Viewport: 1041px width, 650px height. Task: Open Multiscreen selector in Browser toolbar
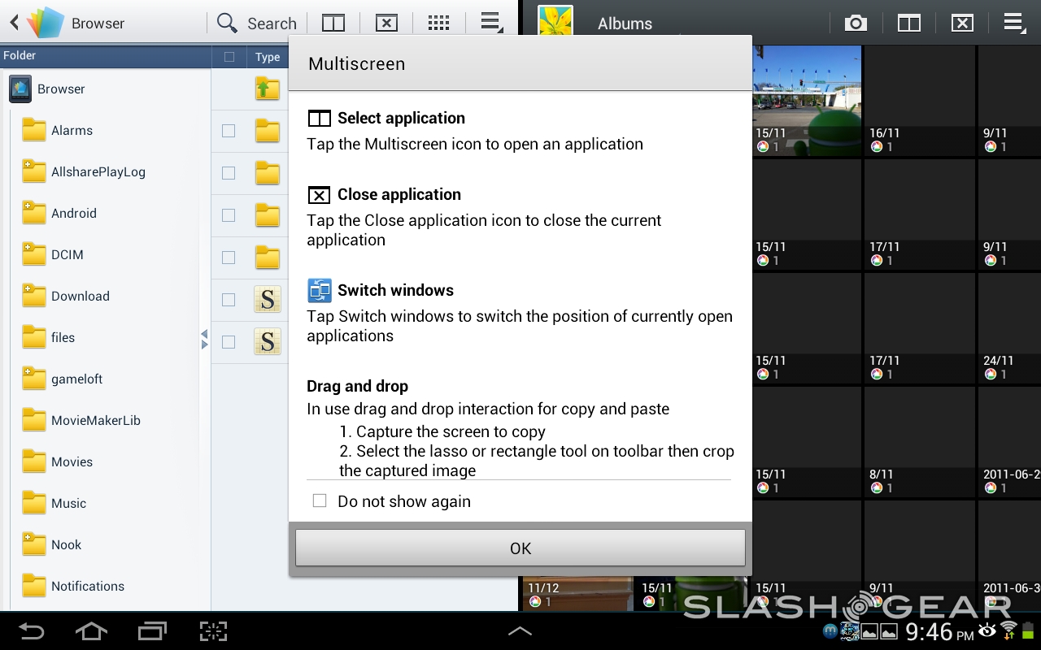tap(333, 24)
